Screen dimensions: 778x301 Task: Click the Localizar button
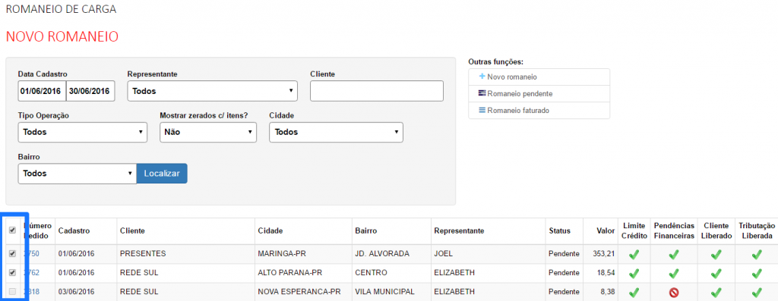coord(162,174)
